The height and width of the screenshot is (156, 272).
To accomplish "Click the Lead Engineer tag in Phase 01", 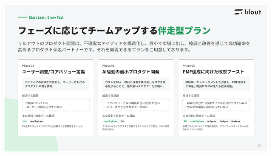I will (x=37, y=121).
